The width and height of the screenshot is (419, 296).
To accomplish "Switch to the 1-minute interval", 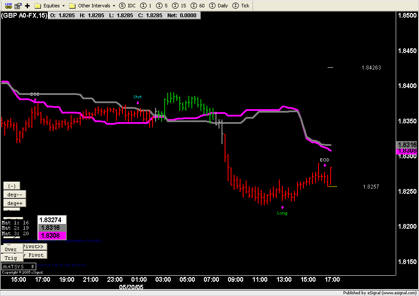I will (x=146, y=6).
